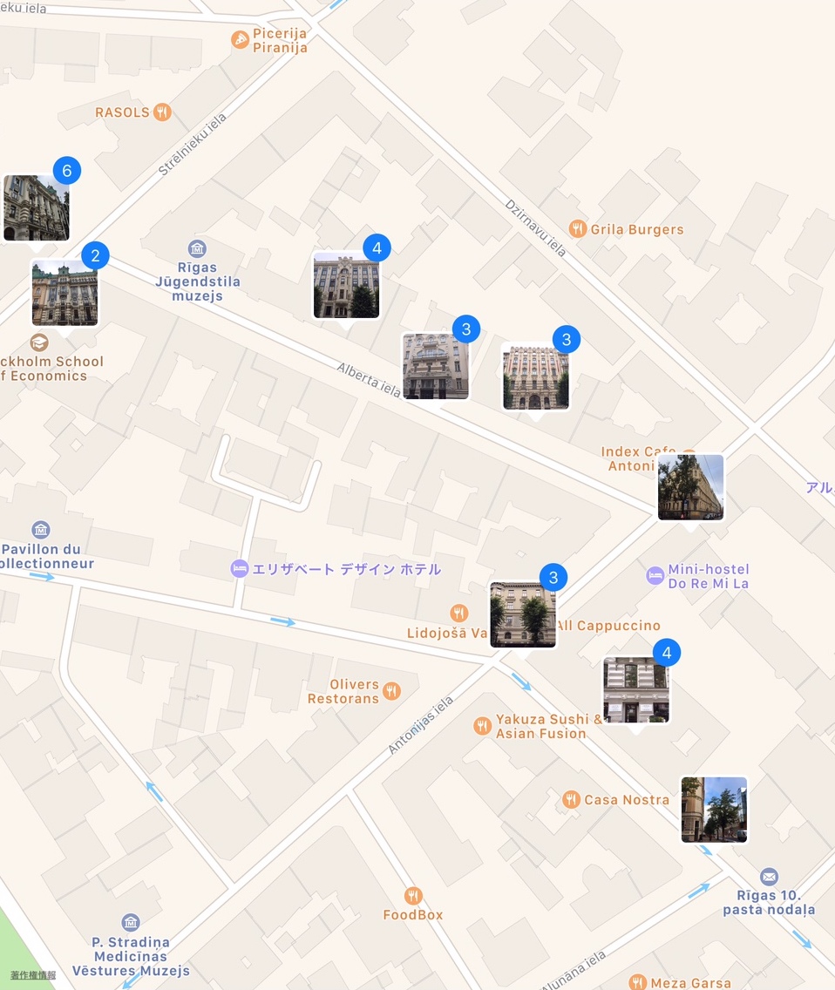Open the copyright information link

[33, 975]
